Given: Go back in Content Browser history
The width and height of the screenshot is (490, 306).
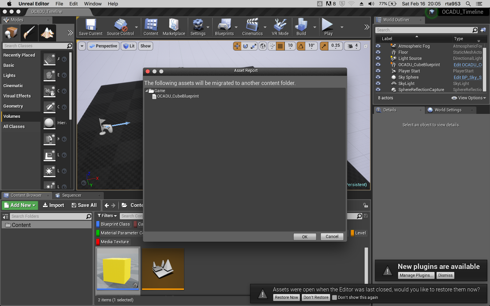Looking at the screenshot, I should pyautogui.click(x=107, y=205).
